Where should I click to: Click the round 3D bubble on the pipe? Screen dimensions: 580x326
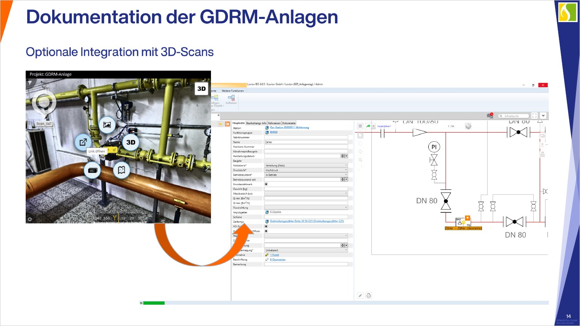(130, 142)
